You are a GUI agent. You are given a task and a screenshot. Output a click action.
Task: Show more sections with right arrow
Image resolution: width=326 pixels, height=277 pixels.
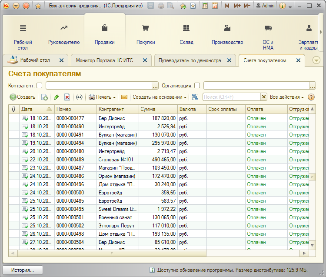(321, 32)
